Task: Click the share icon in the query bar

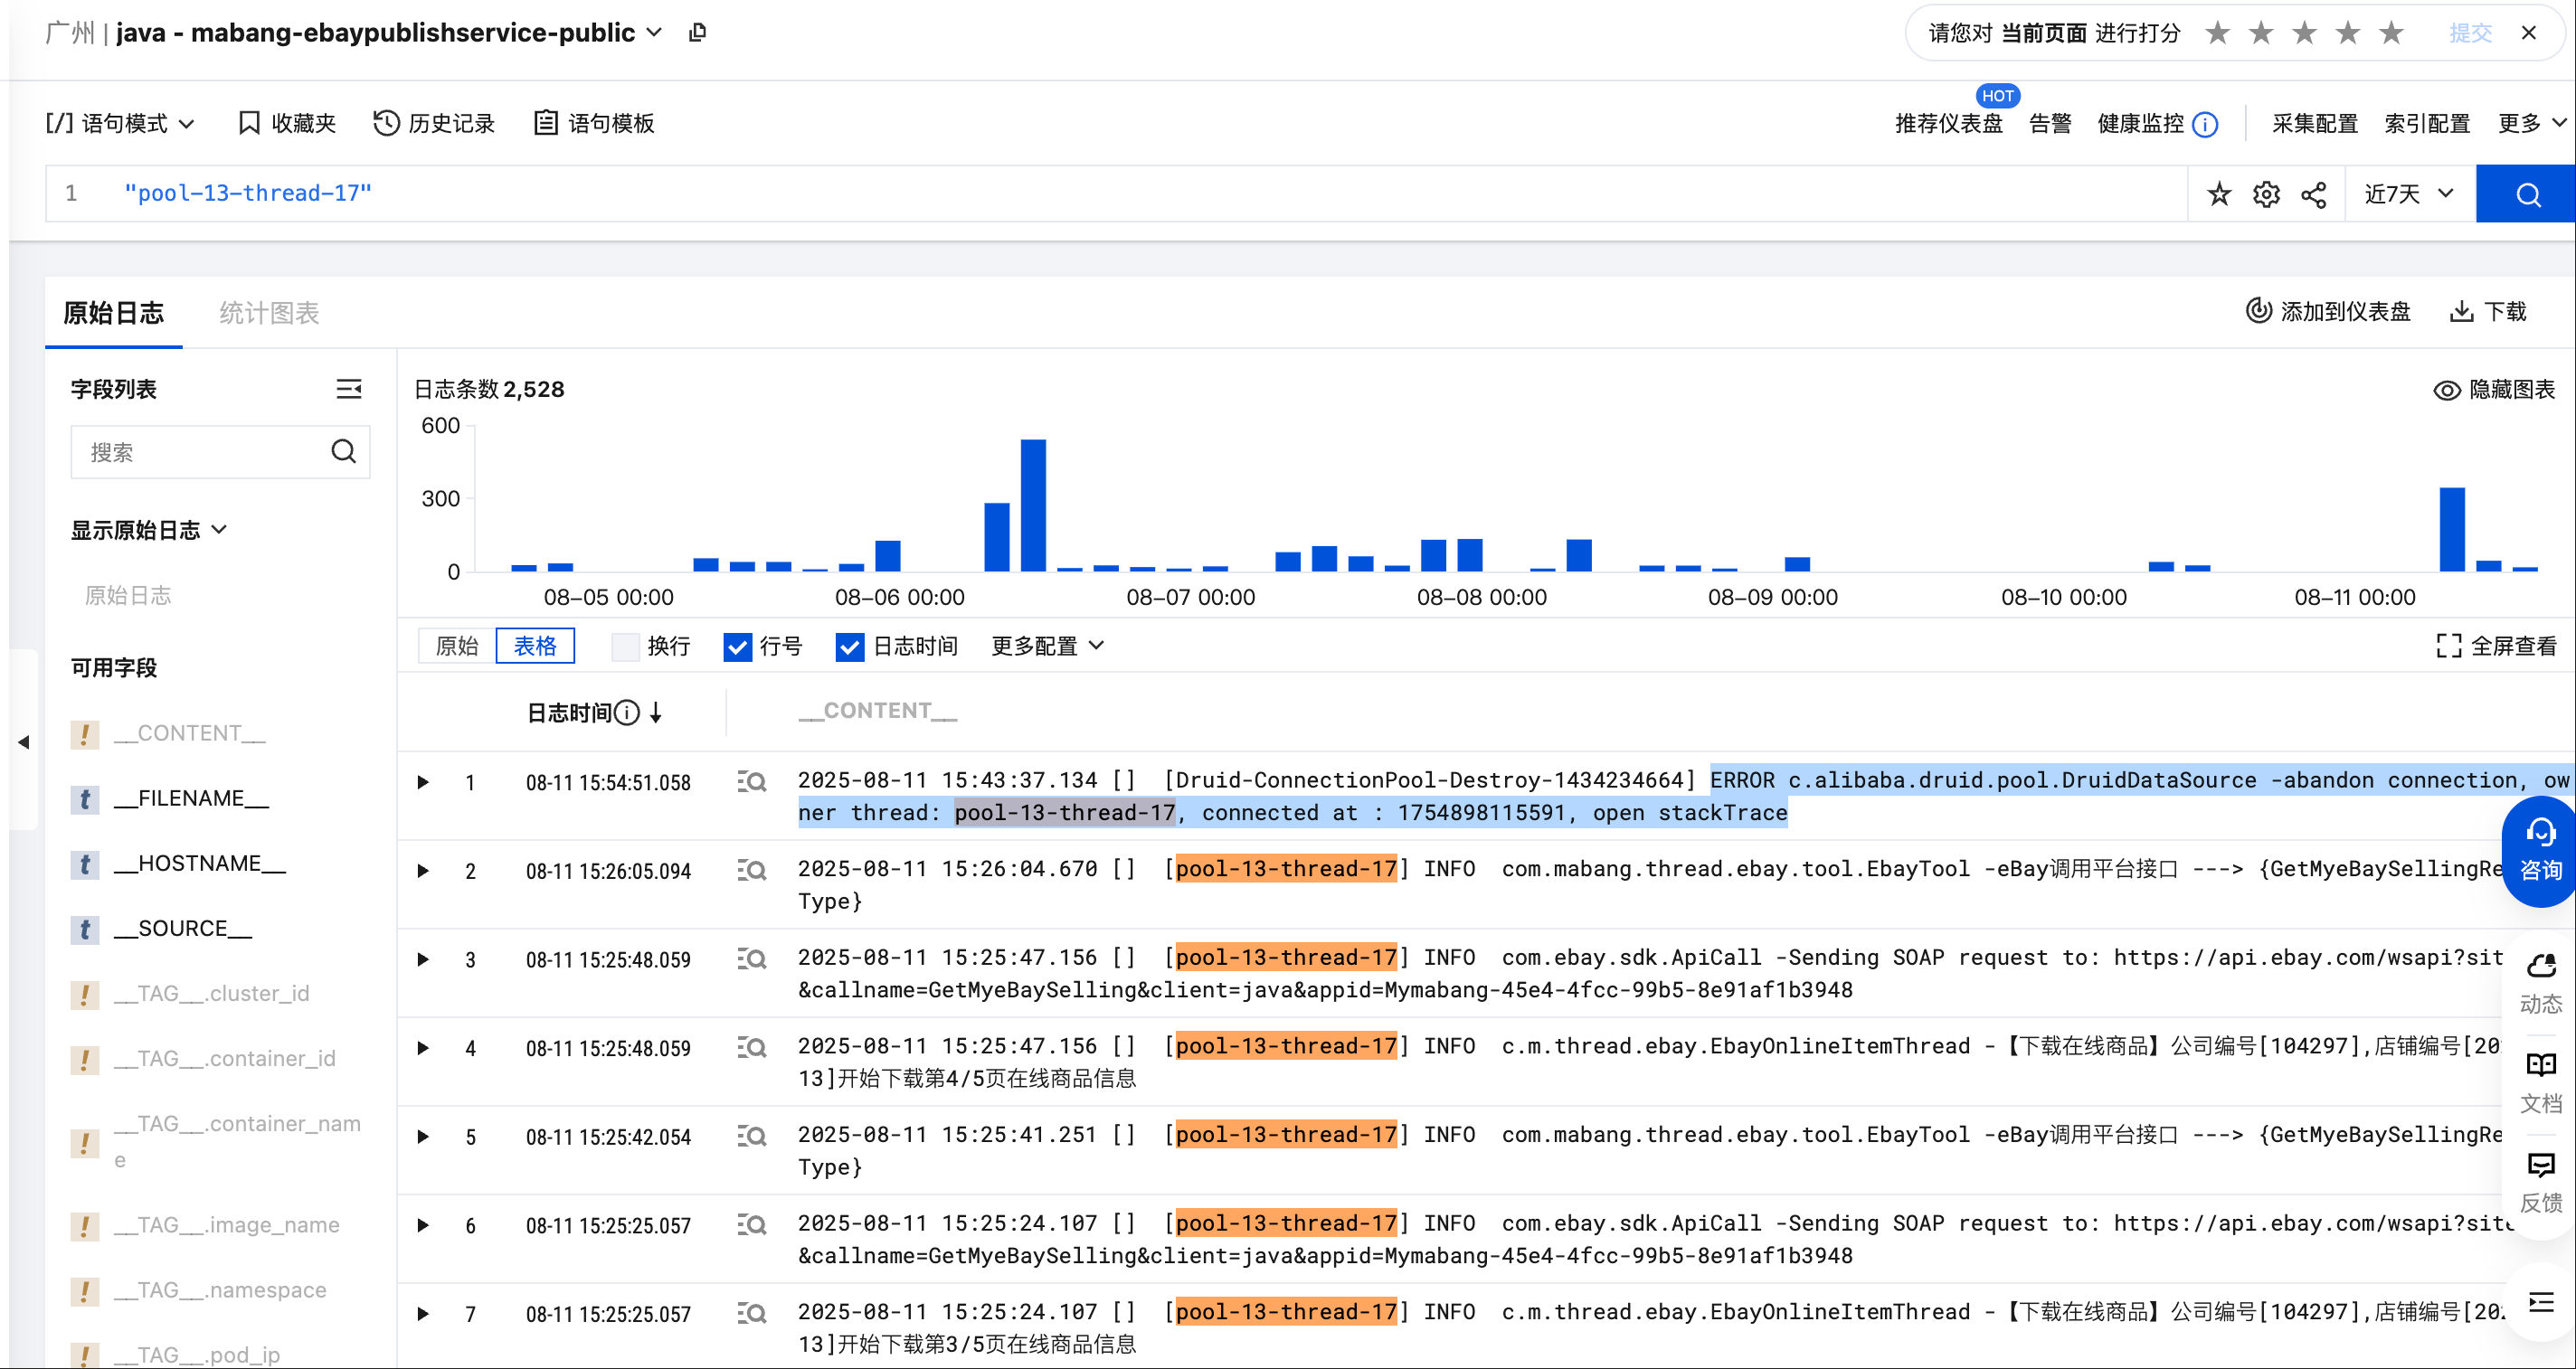Action: [2313, 194]
